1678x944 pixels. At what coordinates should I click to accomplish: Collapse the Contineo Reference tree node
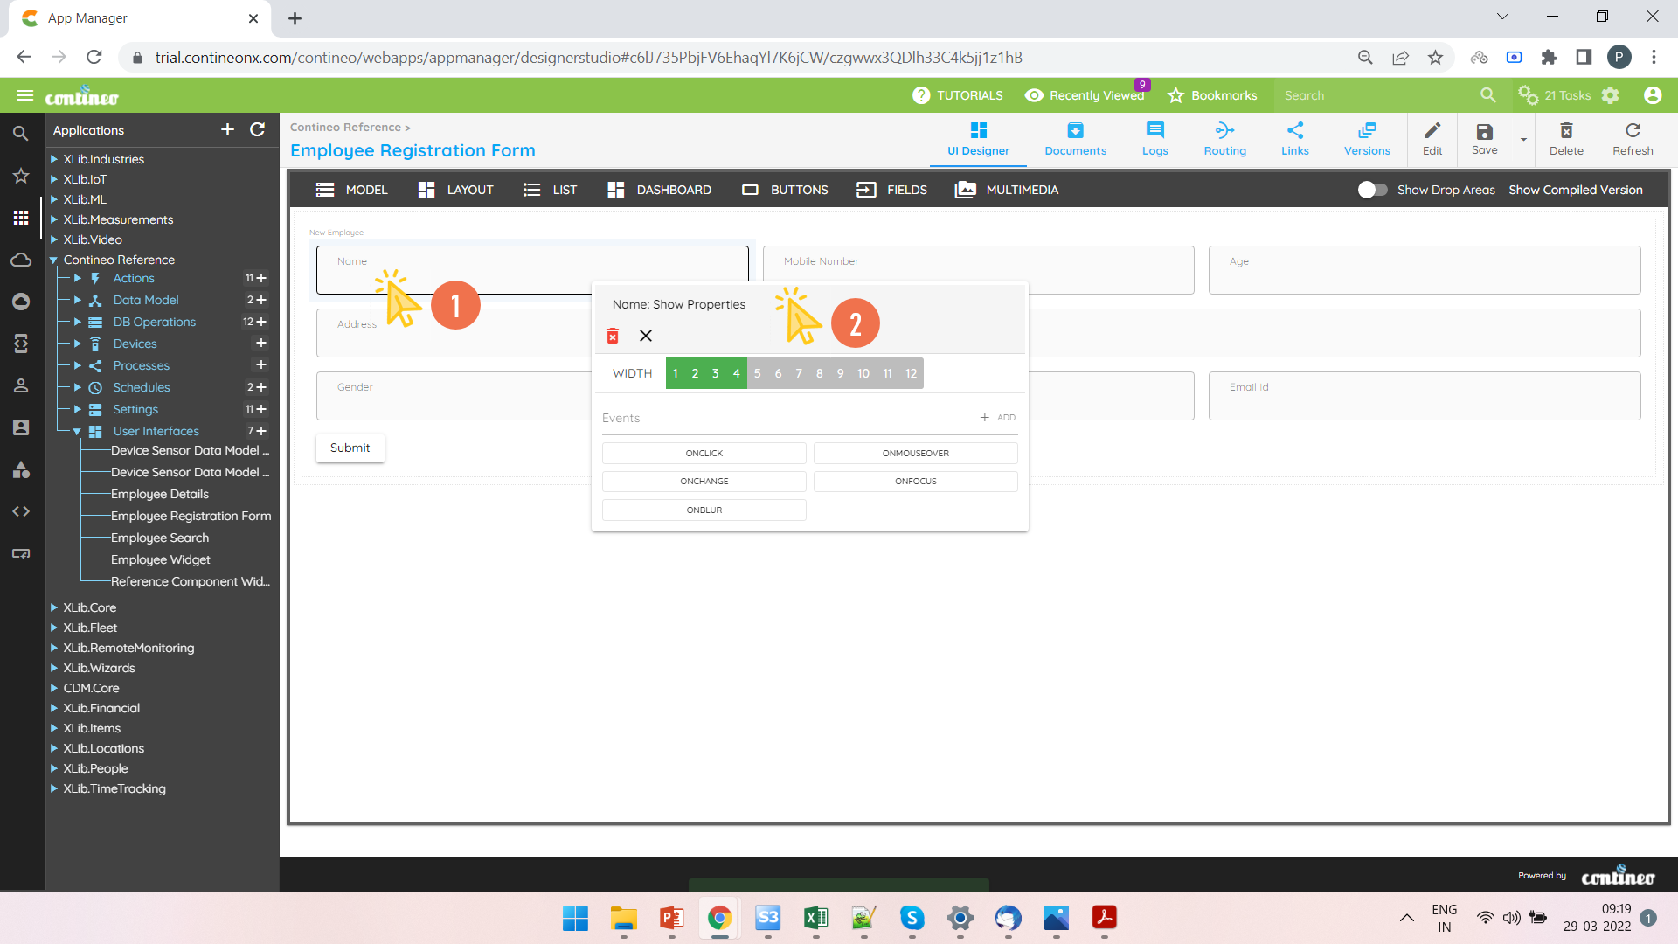pos(53,260)
